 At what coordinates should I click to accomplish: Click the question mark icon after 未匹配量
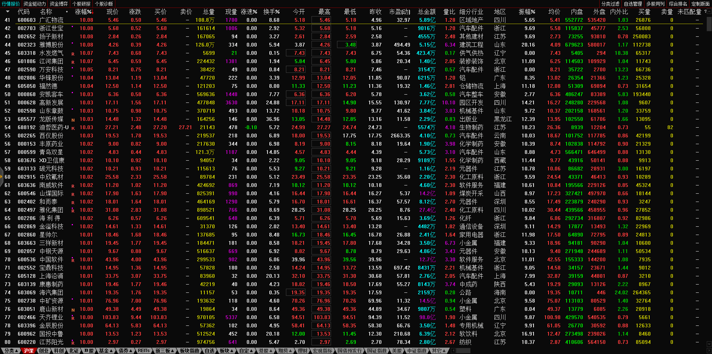(x=705, y=12)
